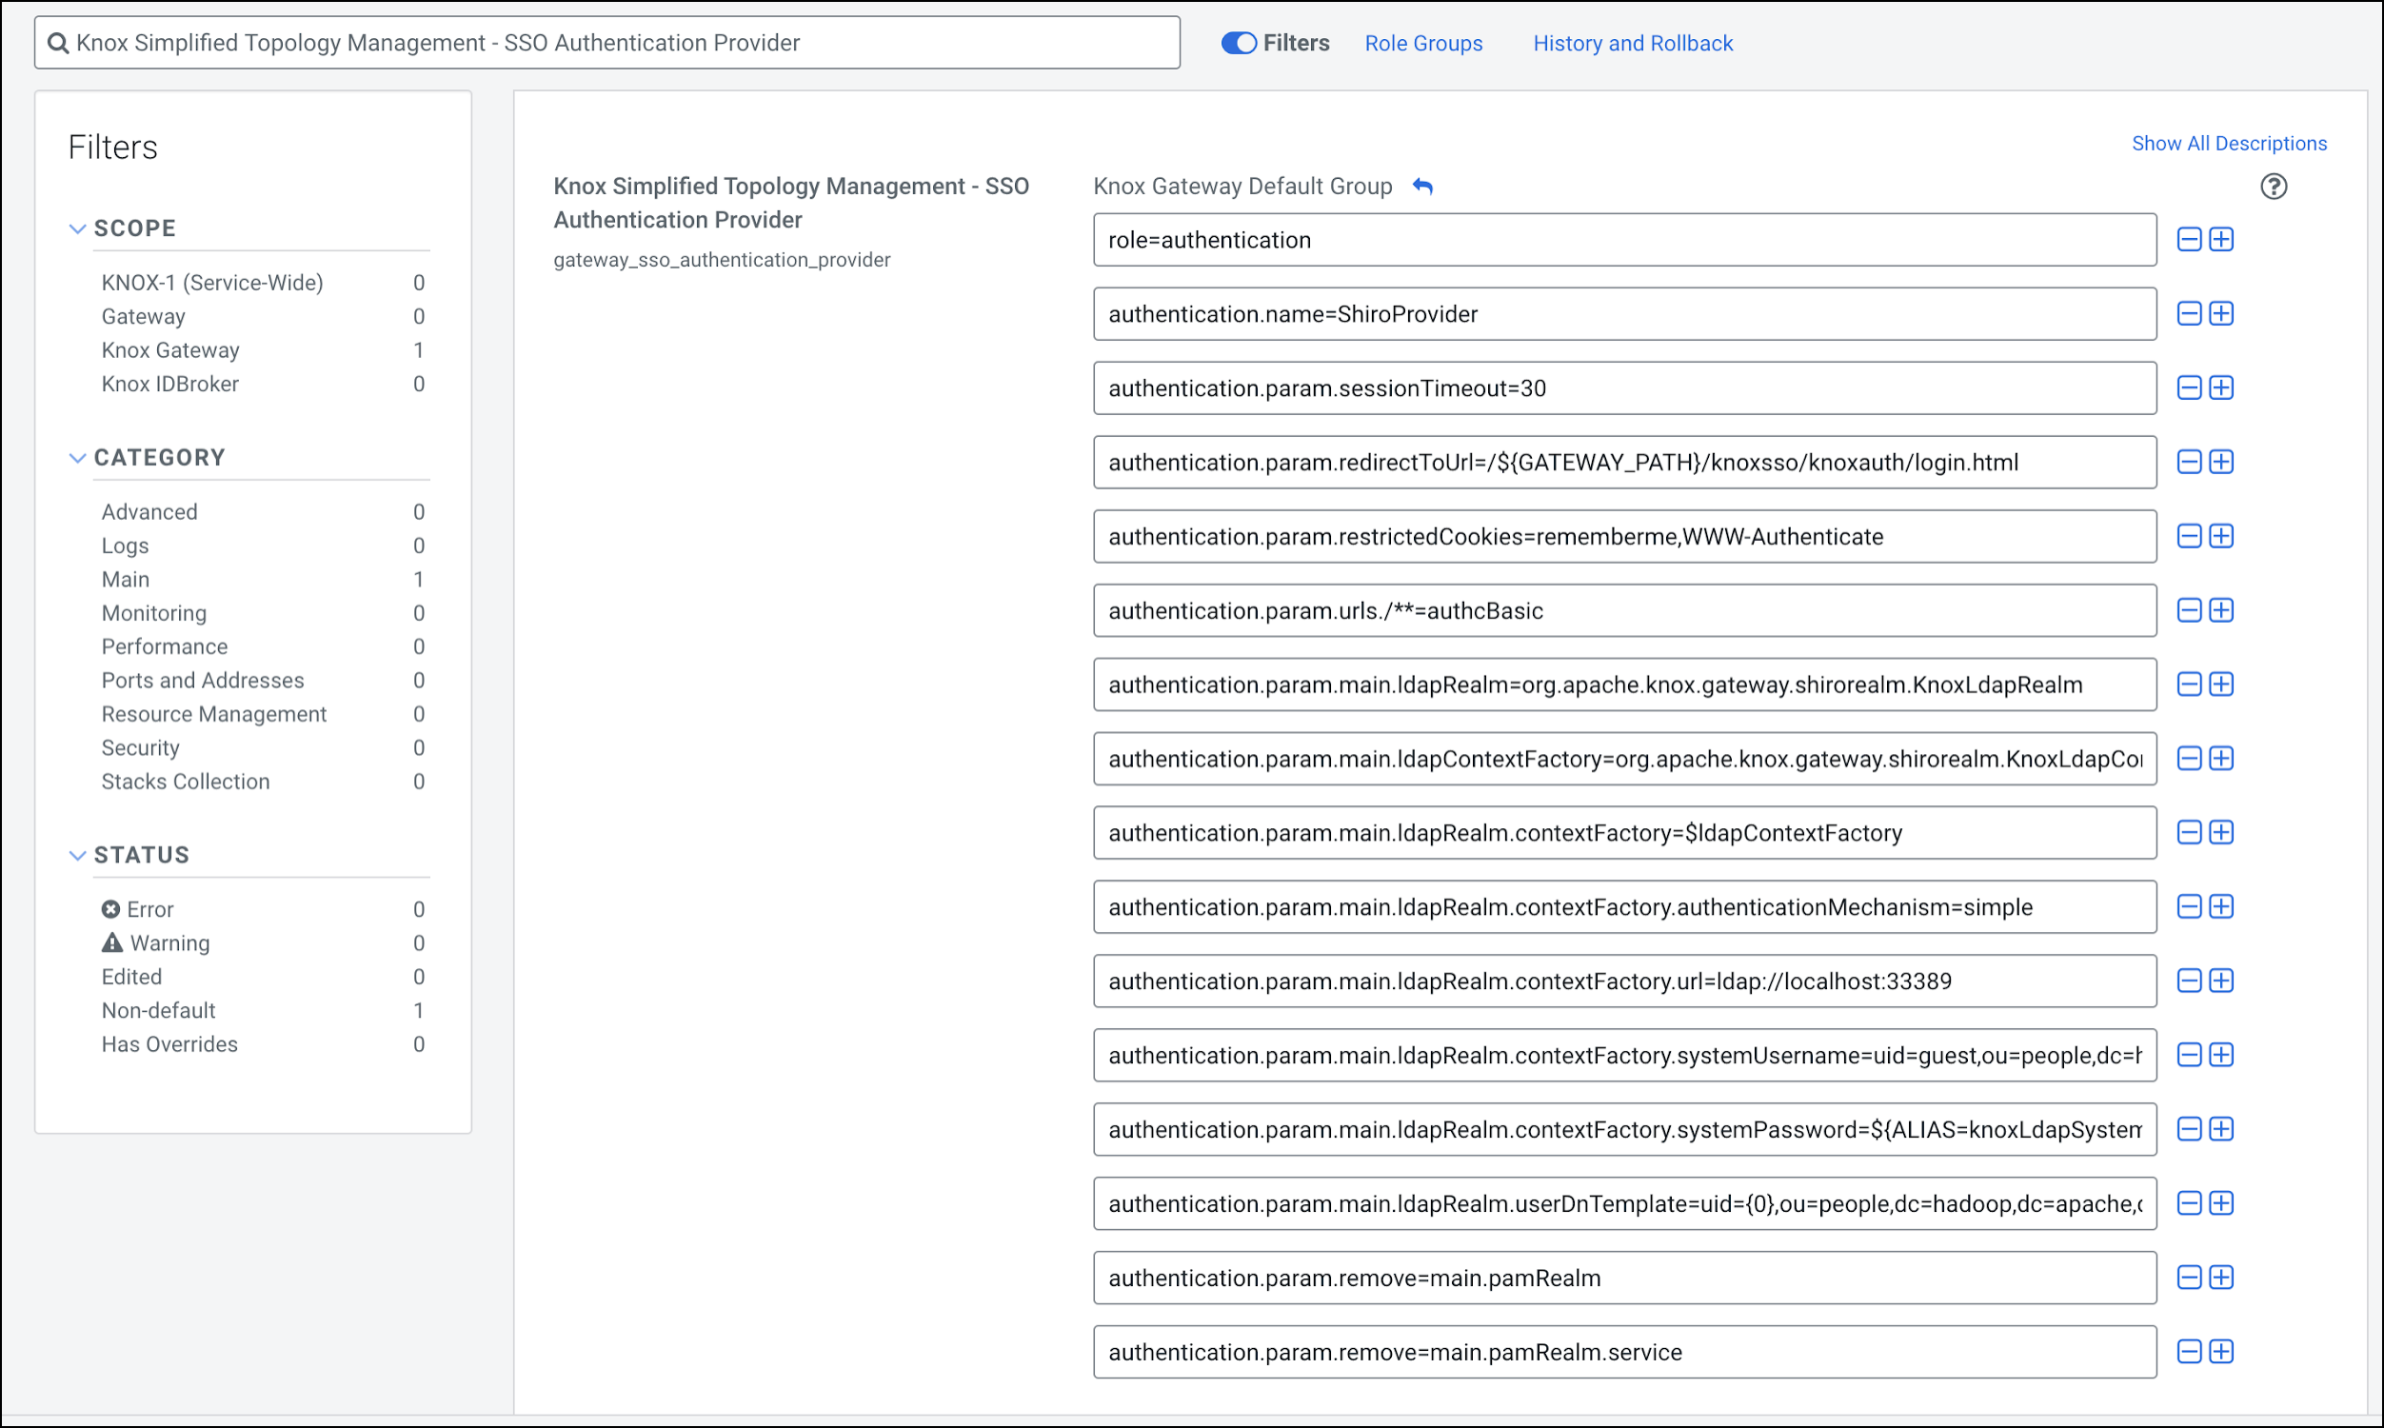Click plus icon next to the ldap://localhost:33389 row
This screenshot has width=2384, height=1428.
(x=2220, y=981)
